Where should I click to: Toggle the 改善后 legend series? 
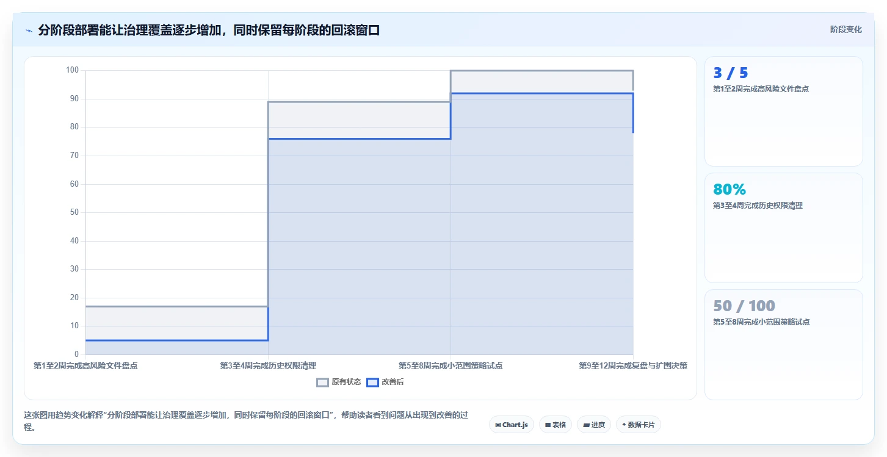point(385,382)
